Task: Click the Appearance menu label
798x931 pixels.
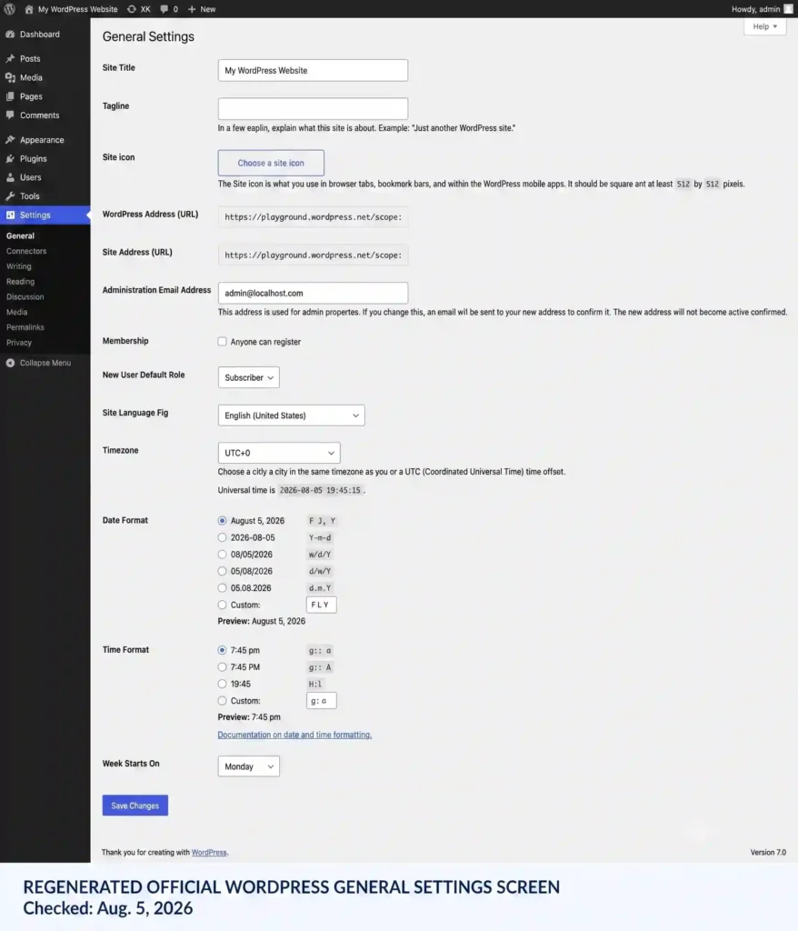Action: tap(42, 140)
